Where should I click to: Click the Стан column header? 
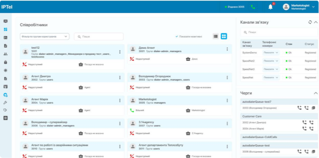point(289,44)
